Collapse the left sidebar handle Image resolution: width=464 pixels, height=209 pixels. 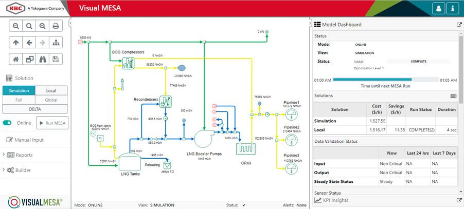[x=70, y=23]
